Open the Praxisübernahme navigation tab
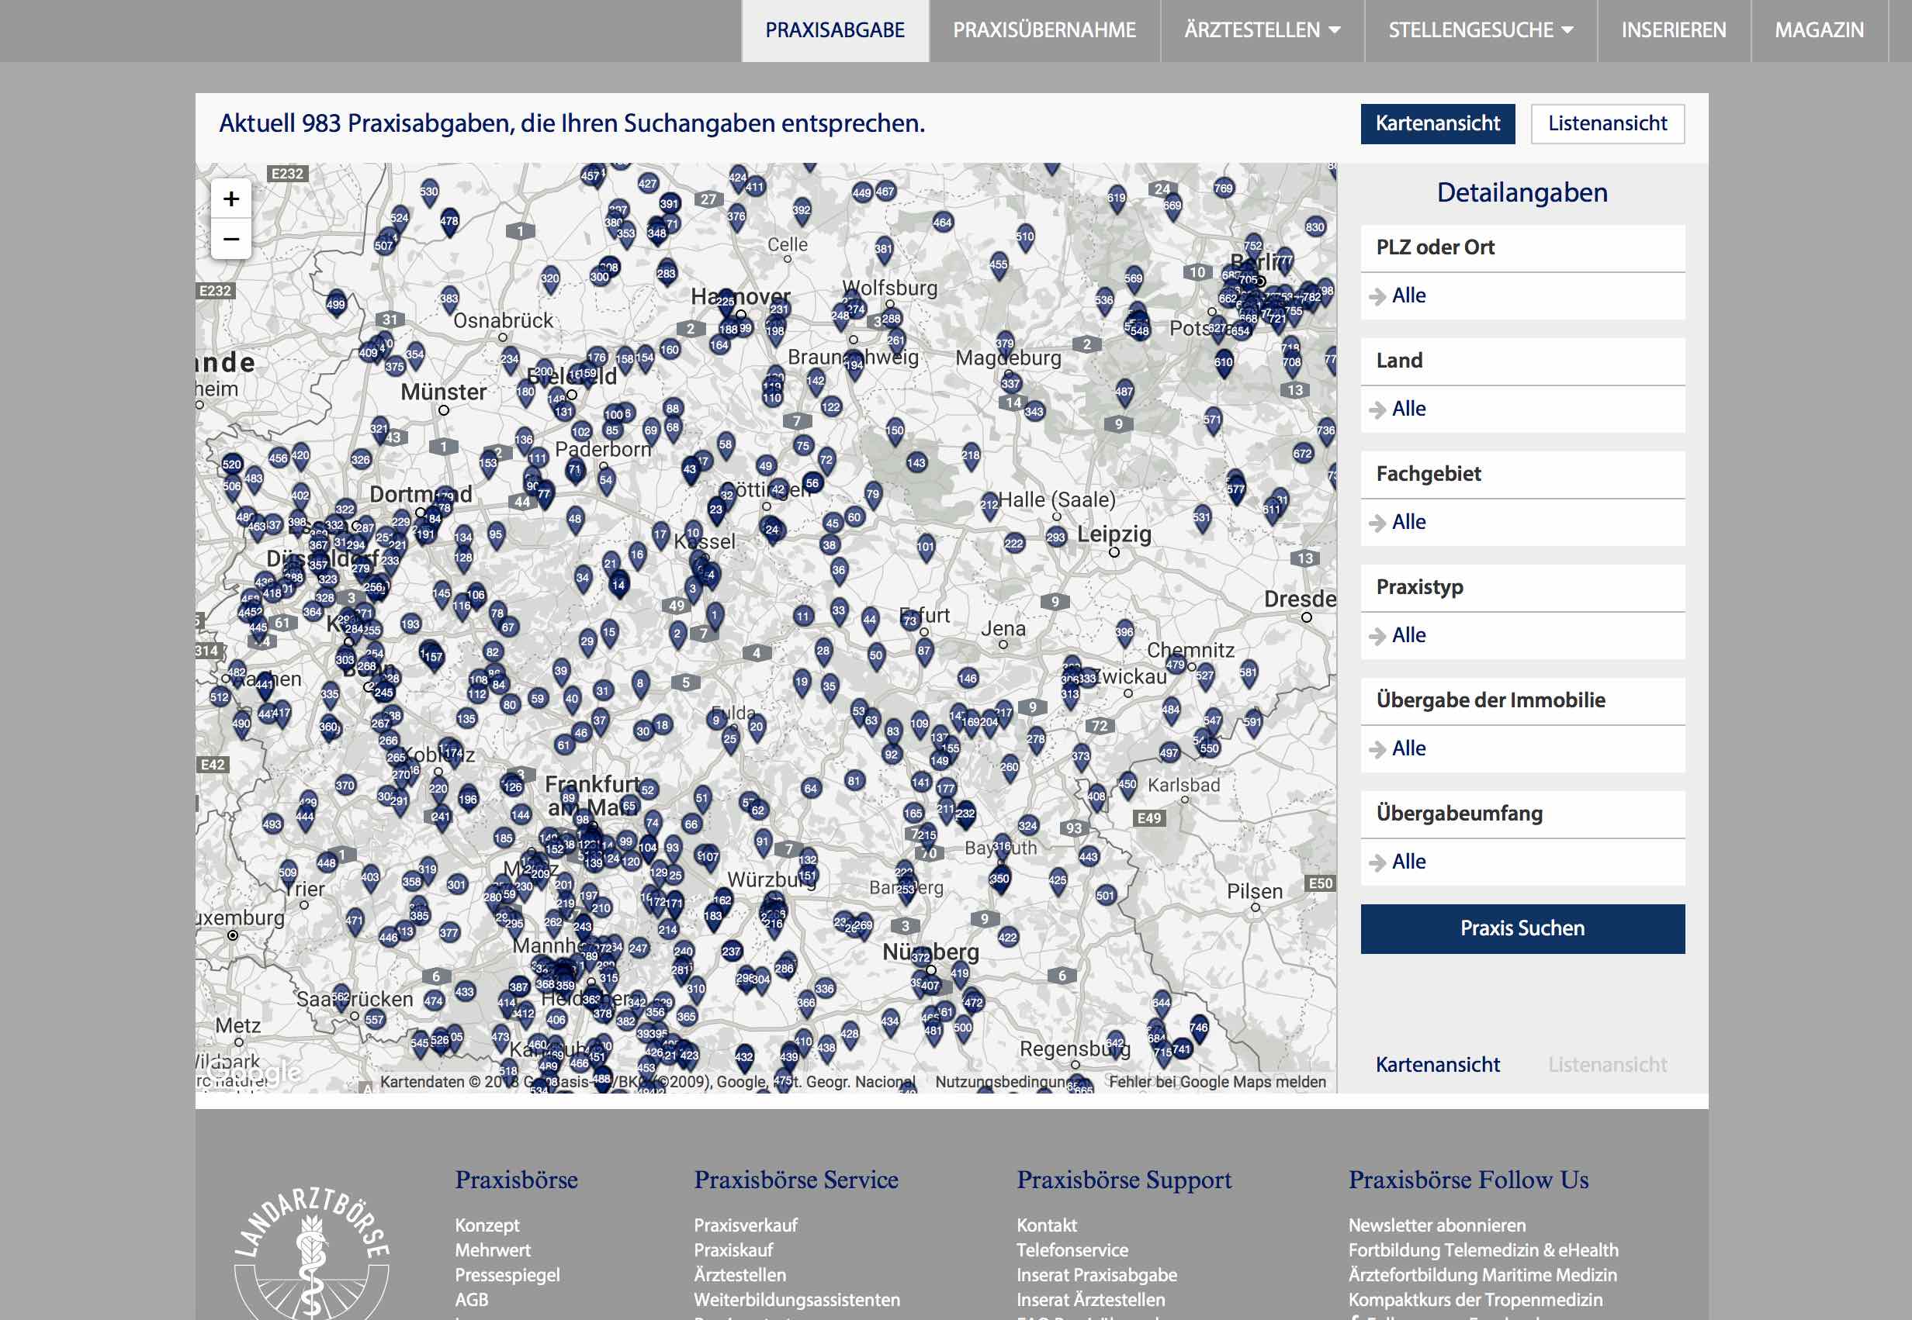Viewport: 1912px width, 1320px height. tap(1044, 30)
